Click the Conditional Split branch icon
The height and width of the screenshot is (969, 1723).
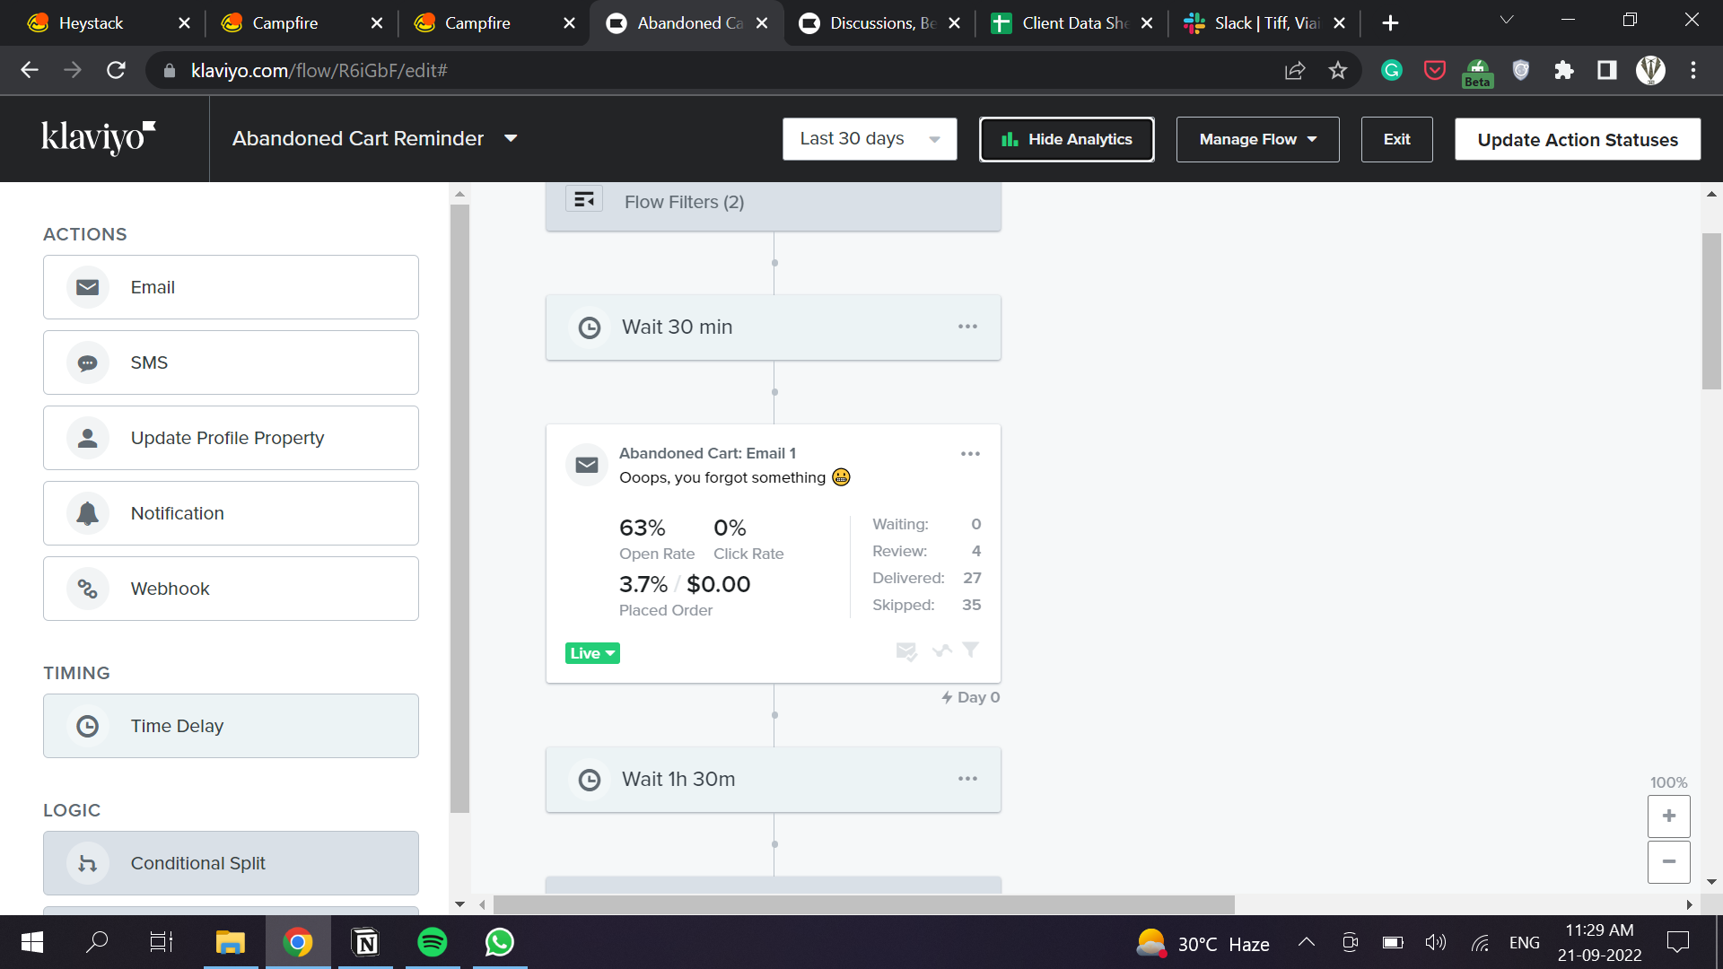88,863
